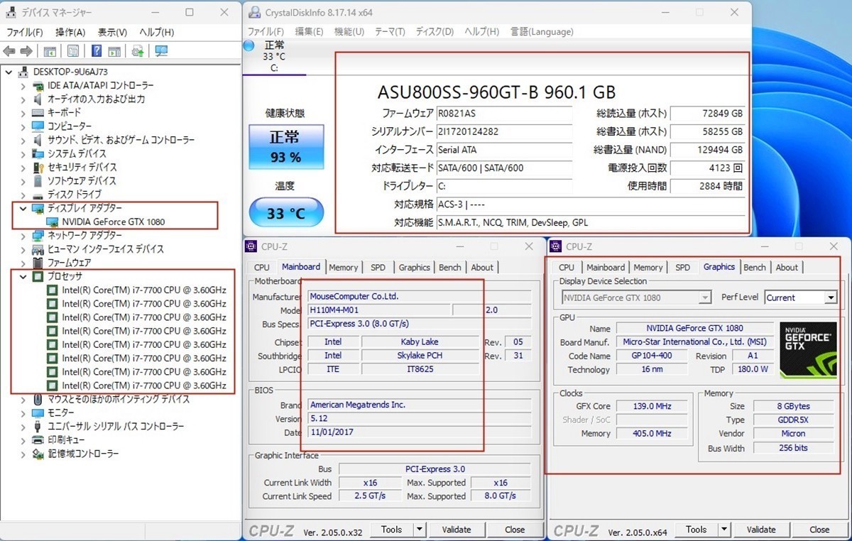Viewport: 852px width, 541px height.
Task: Select the ファームウェア chip icon
Action: click(38, 263)
